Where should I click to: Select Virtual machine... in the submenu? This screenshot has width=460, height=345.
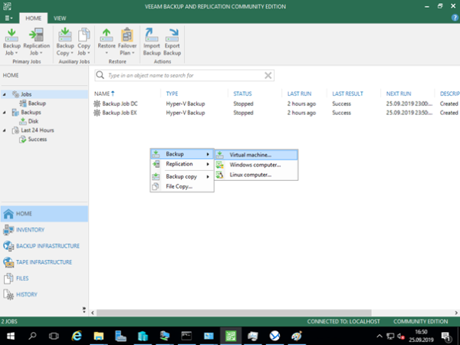(x=250, y=154)
